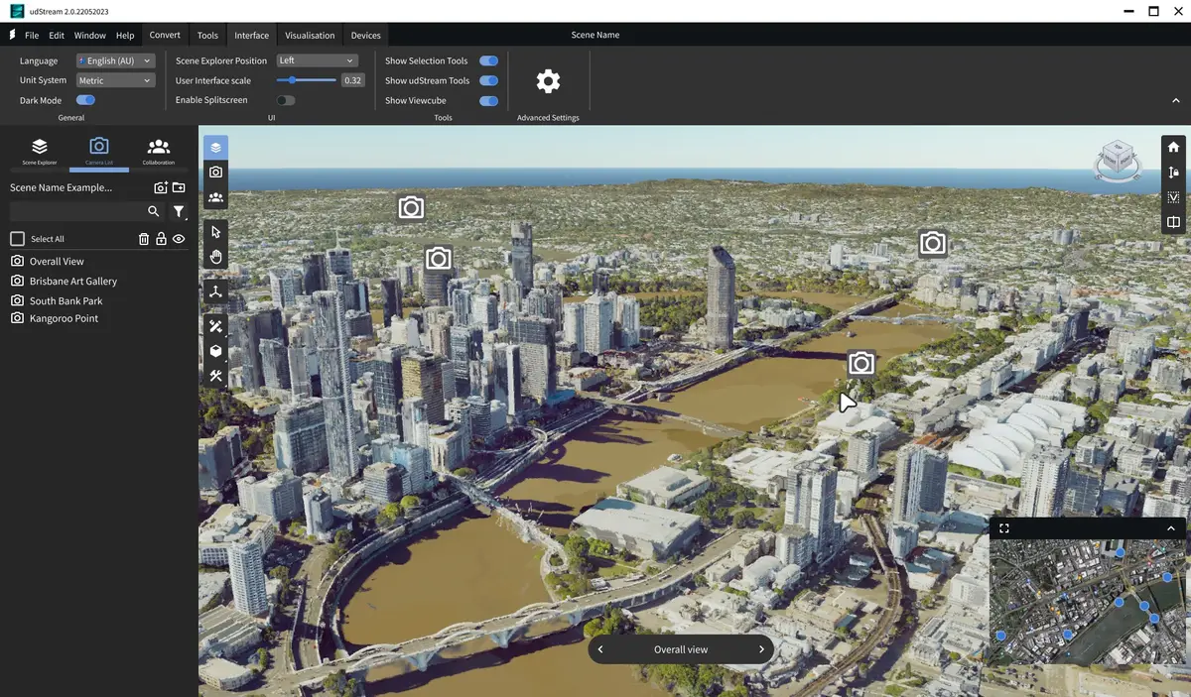Open Advanced Settings gear
This screenshot has width=1191, height=697.
click(548, 81)
